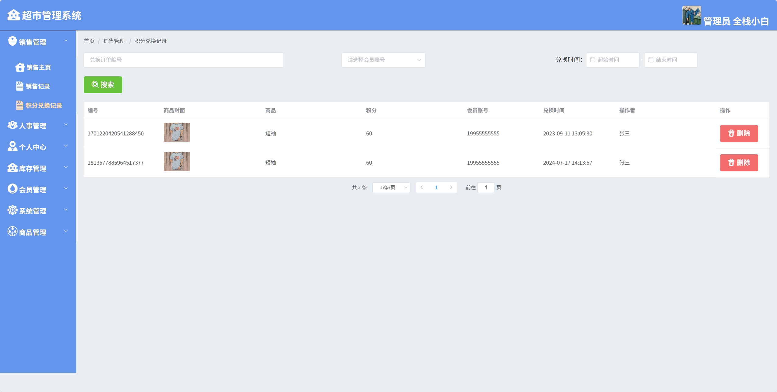Click the 兑换时间 column header
Viewport: 777px width, 392px height.
point(554,110)
